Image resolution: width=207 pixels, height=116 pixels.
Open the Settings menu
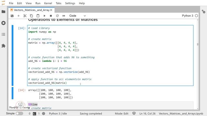click(70, 3)
